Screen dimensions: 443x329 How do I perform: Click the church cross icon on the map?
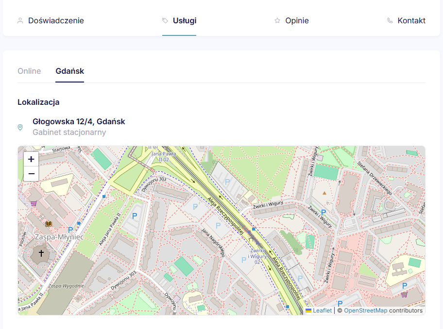(x=41, y=253)
